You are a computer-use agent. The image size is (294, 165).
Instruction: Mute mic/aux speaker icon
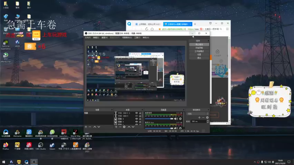tap(176, 128)
